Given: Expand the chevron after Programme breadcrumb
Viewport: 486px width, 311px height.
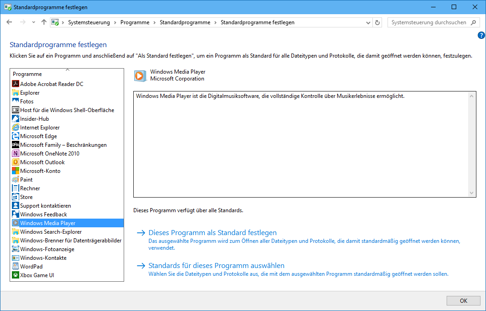Looking at the screenshot, I should (x=154, y=22).
